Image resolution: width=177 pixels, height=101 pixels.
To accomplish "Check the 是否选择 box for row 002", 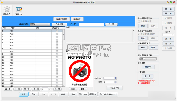I will pos(57,34).
